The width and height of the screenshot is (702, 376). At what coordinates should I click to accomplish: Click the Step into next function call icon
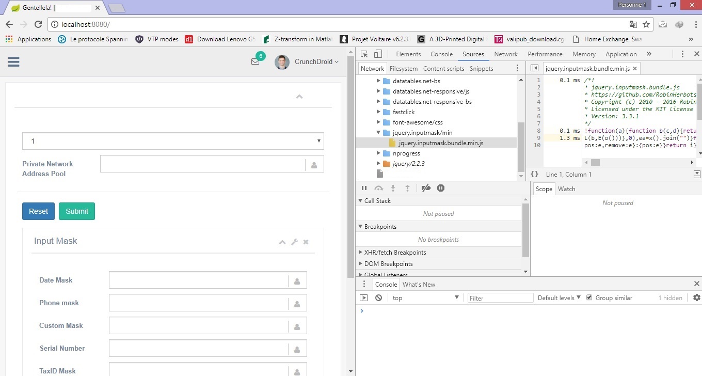(393, 187)
